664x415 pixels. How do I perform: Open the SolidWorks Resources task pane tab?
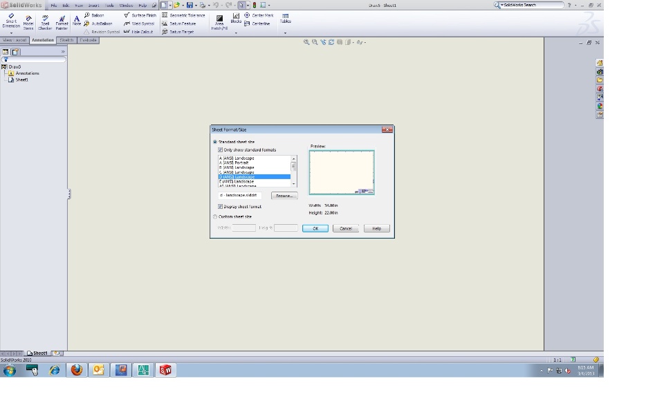pos(600,63)
